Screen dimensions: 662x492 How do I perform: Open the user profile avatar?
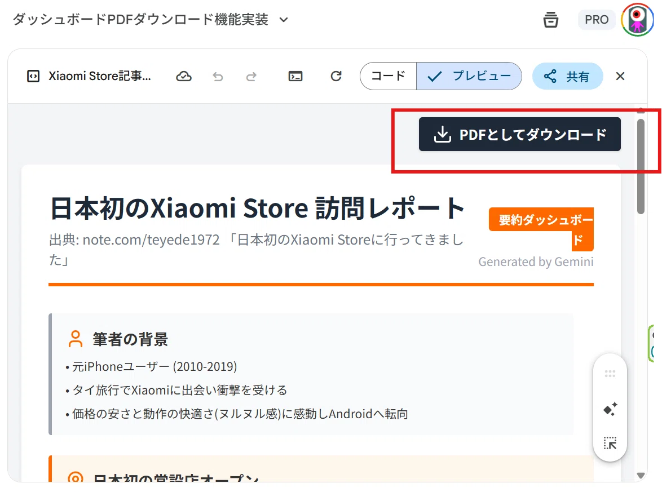(x=638, y=20)
